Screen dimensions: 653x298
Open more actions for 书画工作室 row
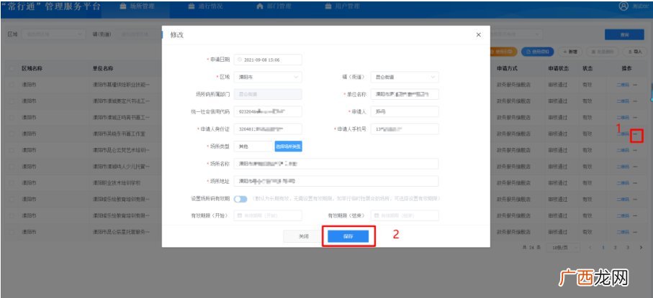pyautogui.click(x=636, y=134)
